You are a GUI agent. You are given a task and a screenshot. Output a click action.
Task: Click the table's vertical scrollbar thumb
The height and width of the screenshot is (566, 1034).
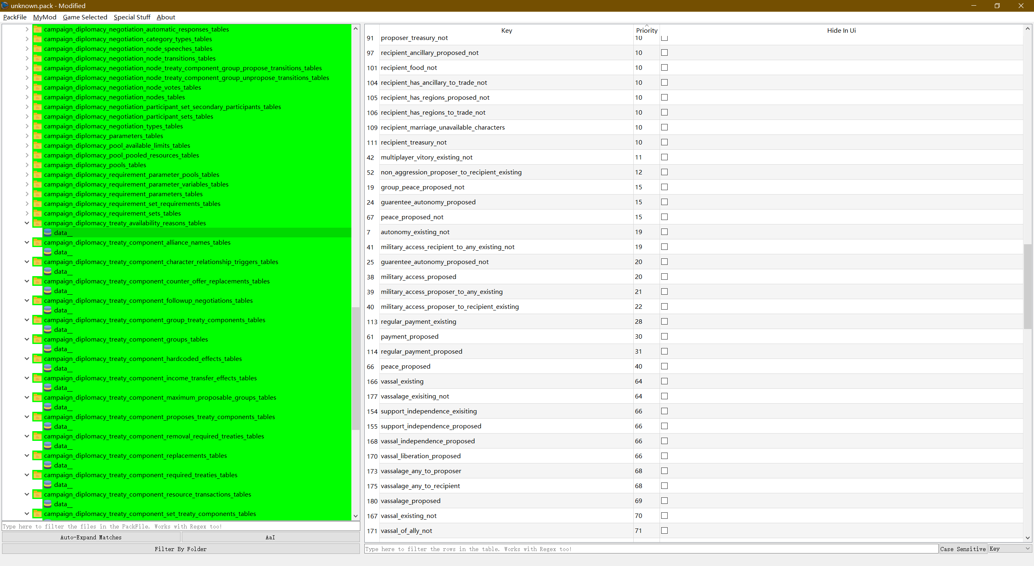coord(1028,287)
